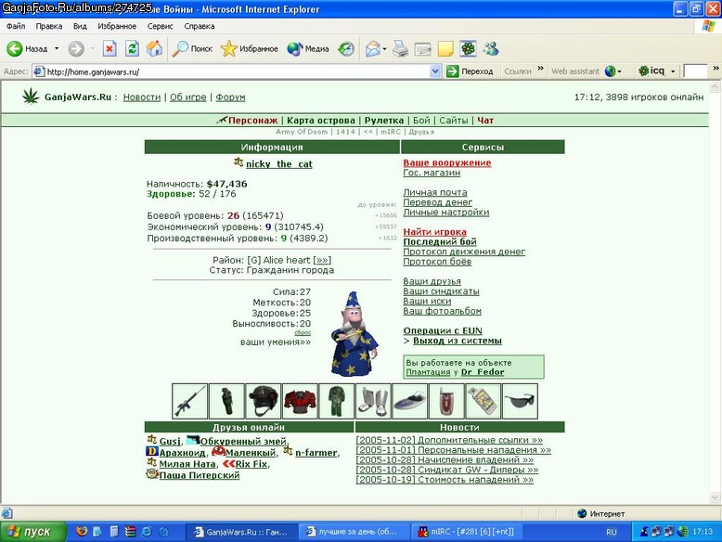The width and height of the screenshot is (722, 542).
Task: Open the icq toolbar dropdown
Action: point(673,71)
